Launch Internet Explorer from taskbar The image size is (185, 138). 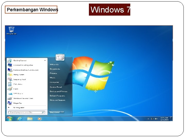[x=20, y=119]
